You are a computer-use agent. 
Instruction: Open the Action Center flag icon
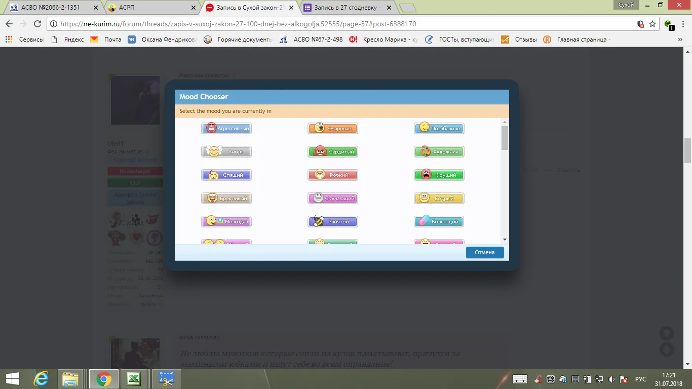coord(625,379)
